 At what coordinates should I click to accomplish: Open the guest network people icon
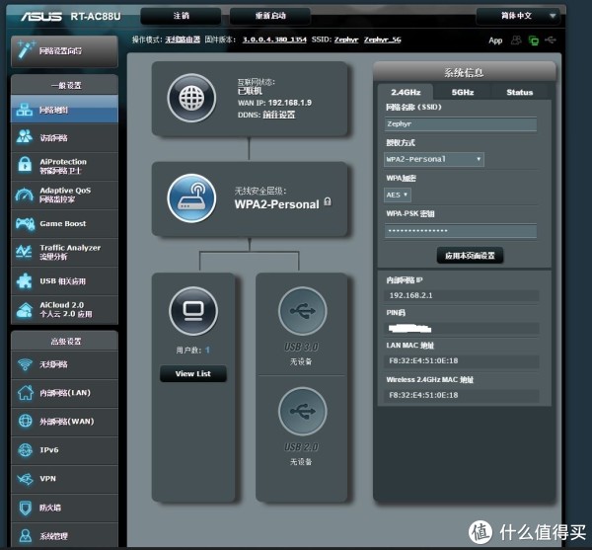(25, 136)
